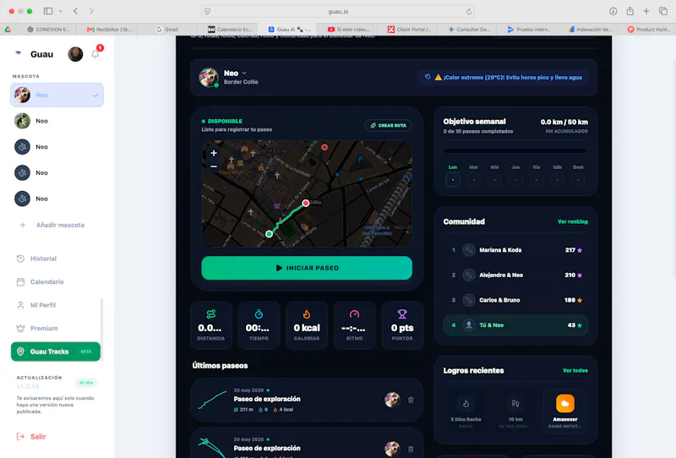Image resolution: width=676 pixels, height=458 pixels.
Task: Open Guau Tracks section
Action: (56, 352)
